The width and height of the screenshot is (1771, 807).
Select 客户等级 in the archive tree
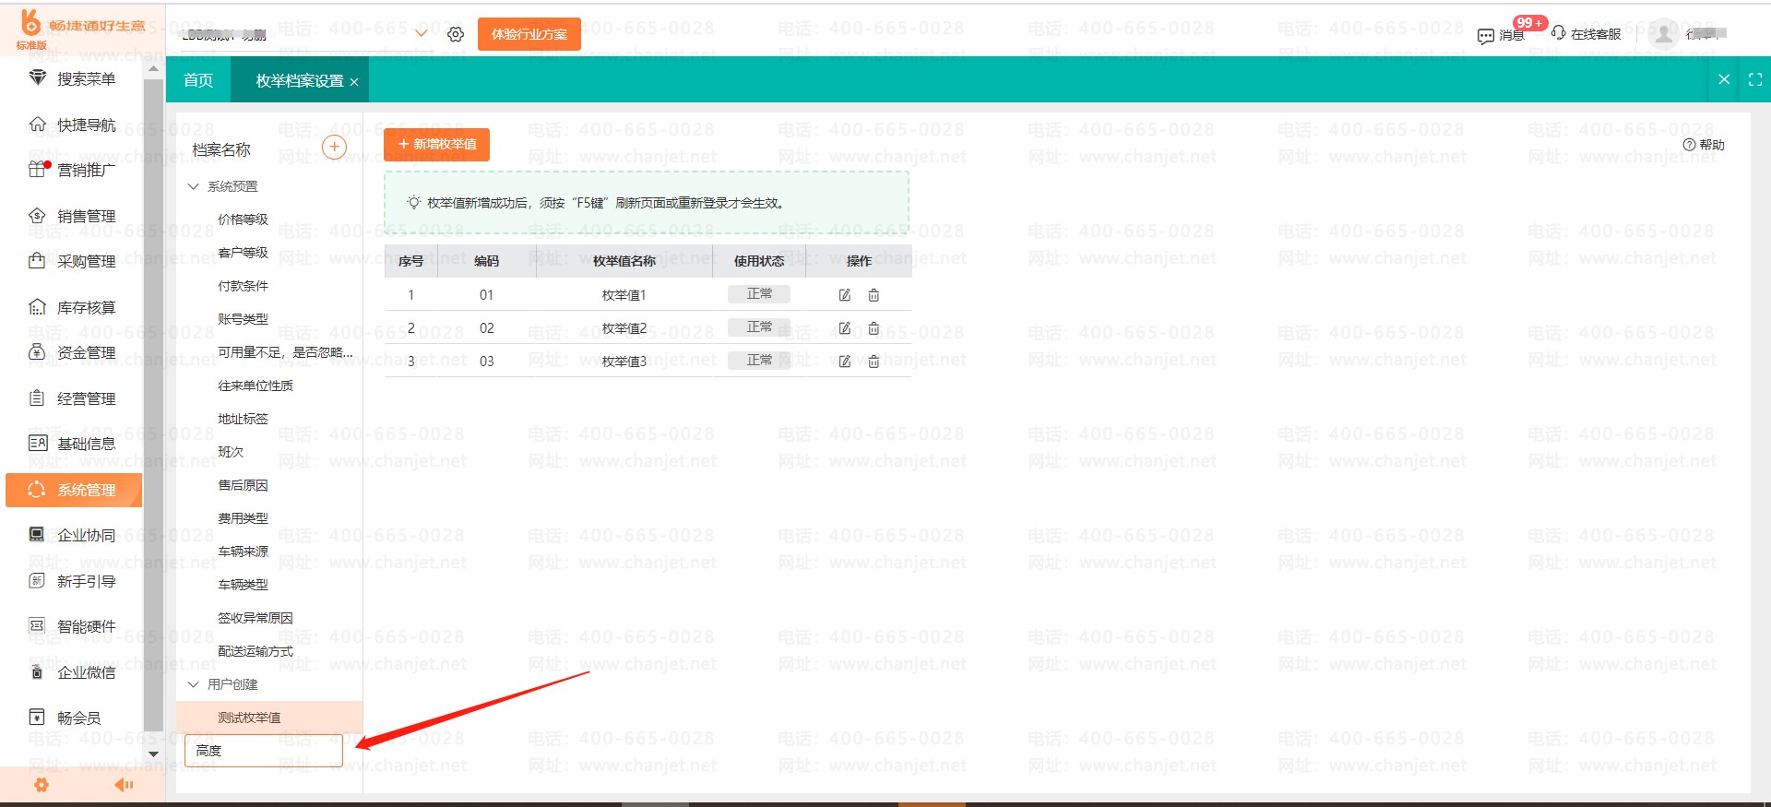point(244,253)
